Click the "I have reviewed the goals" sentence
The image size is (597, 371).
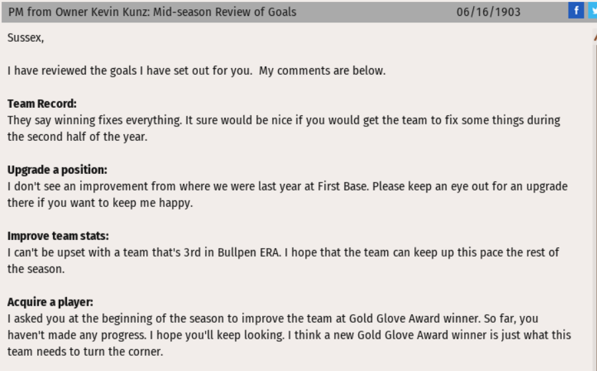click(196, 71)
